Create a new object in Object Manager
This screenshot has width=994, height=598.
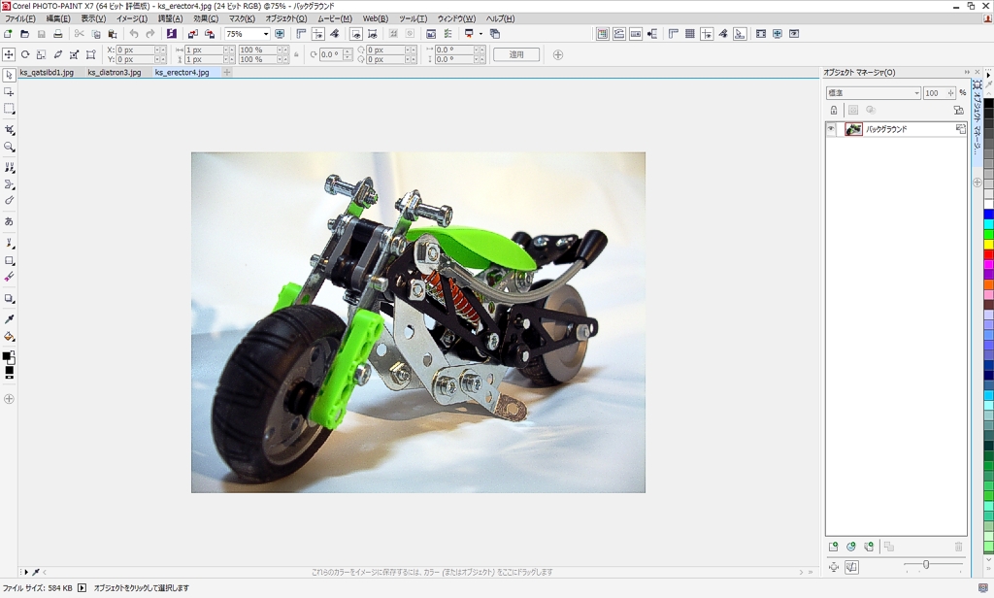tap(833, 548)
